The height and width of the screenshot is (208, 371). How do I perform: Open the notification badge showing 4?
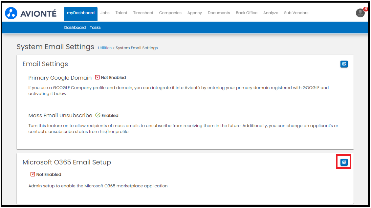pyautogui.click(x=365, y=9)
